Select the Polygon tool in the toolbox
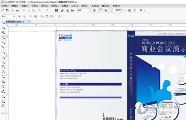 tap(3, 62)
